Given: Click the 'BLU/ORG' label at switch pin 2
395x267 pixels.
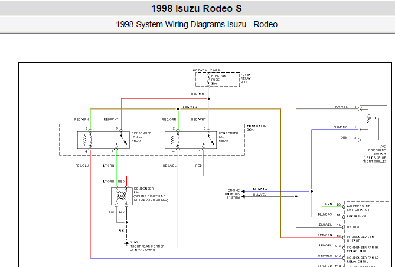Looking at the screenshot, I should tap(340, 127).
